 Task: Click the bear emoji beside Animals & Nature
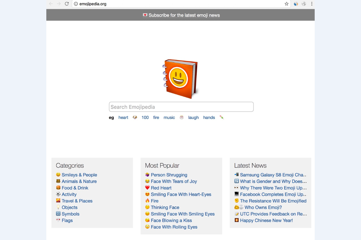click(x=58, y=181)
